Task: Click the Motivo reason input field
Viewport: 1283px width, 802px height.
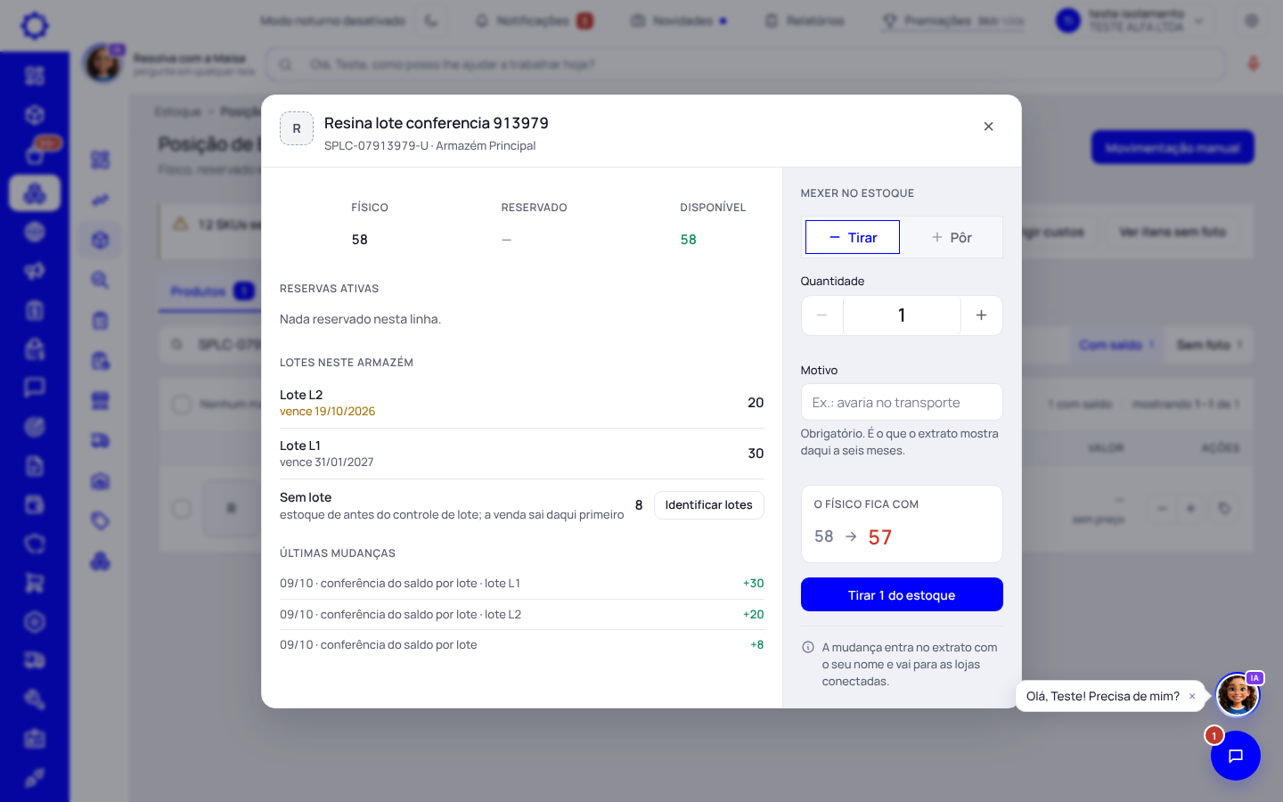Action: [902, 402]
